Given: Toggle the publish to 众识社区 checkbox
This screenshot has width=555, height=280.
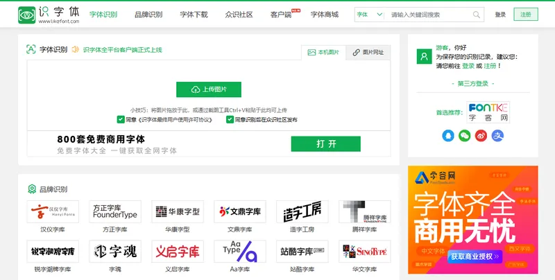Looking at the screenshot, I should (x=230, y=119).
